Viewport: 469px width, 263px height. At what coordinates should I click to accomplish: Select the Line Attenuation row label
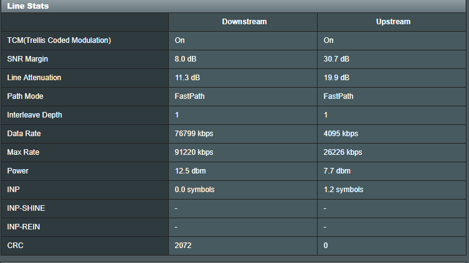click(x=34, y=78)
